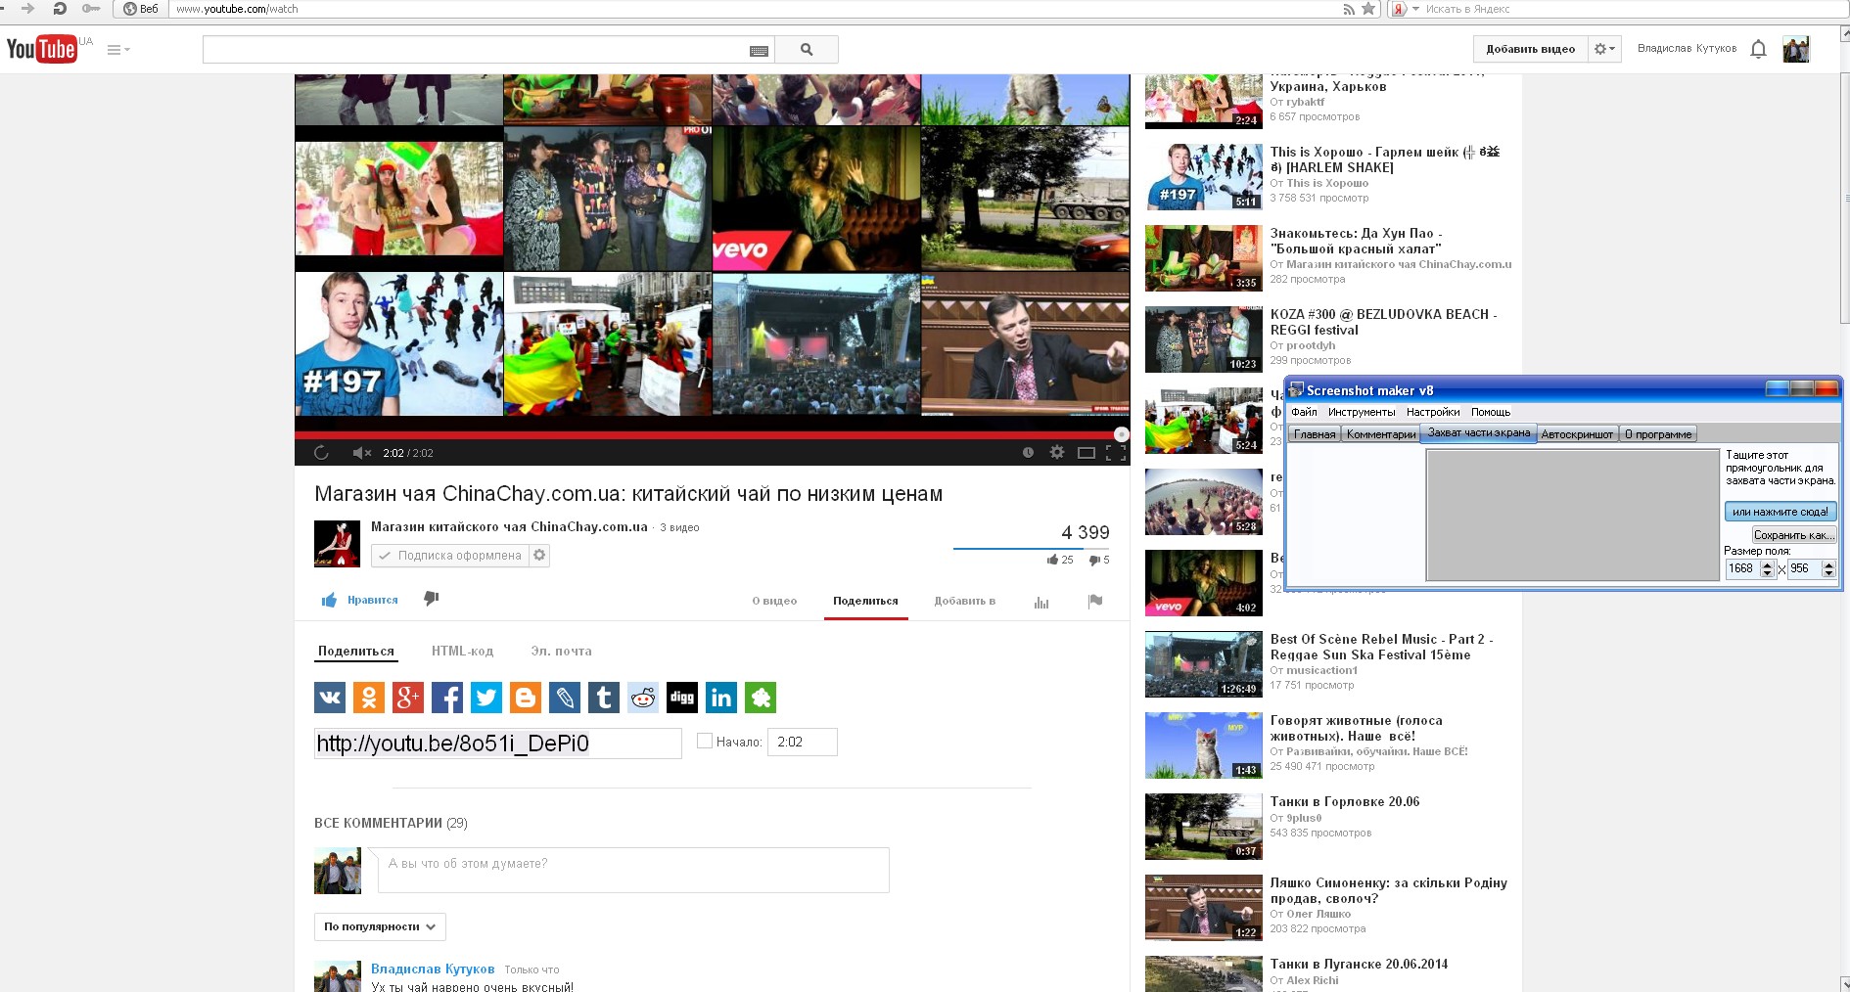Click the red video progress bar
The image size is (1850, 992).
712,434
